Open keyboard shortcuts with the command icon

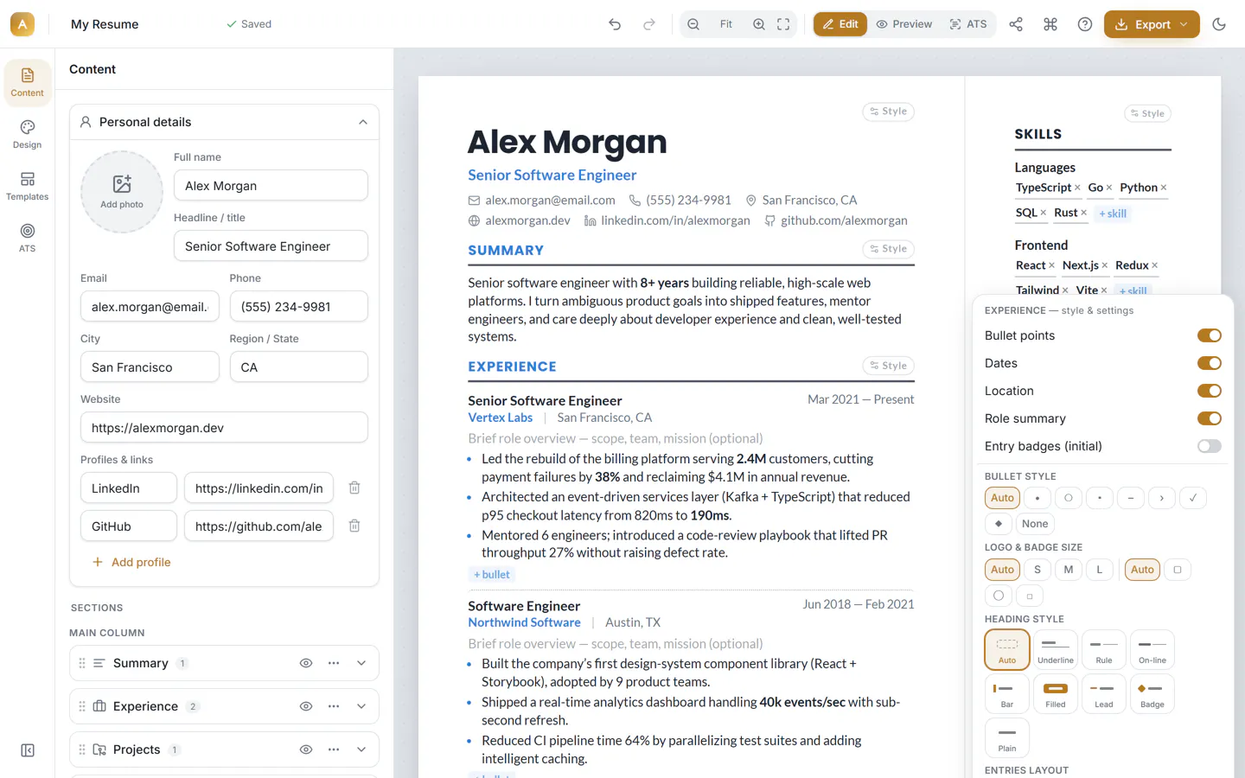pos(1050,24)
